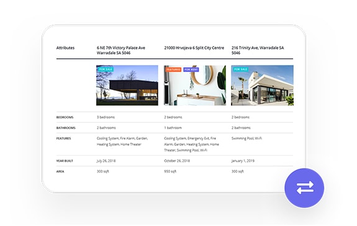Click the FOR SALE badge on third property

(240, 69)
